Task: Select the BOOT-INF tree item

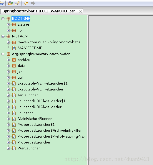Action: point(21,19)
